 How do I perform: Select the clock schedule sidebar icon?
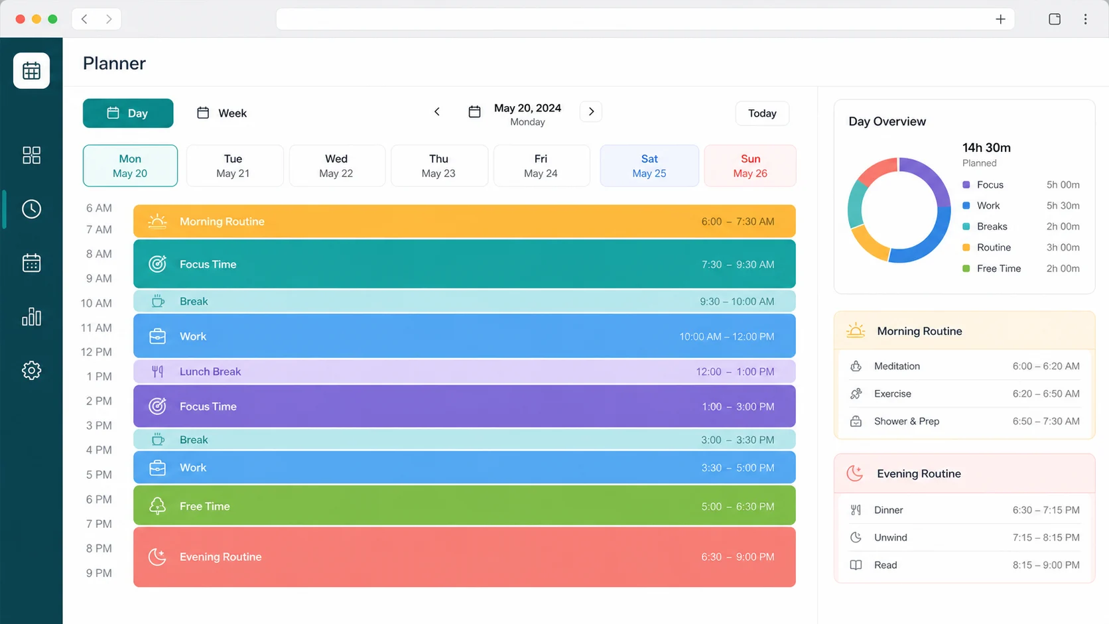pos(31,209)
